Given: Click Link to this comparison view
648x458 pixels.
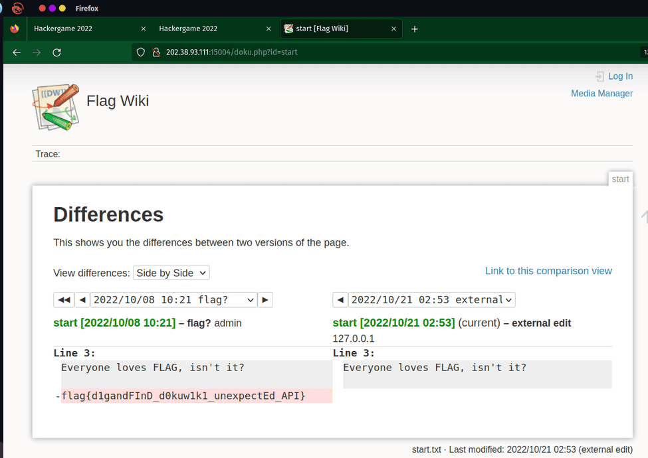Looking at the screenshot, I should click(x=548, y=271).
